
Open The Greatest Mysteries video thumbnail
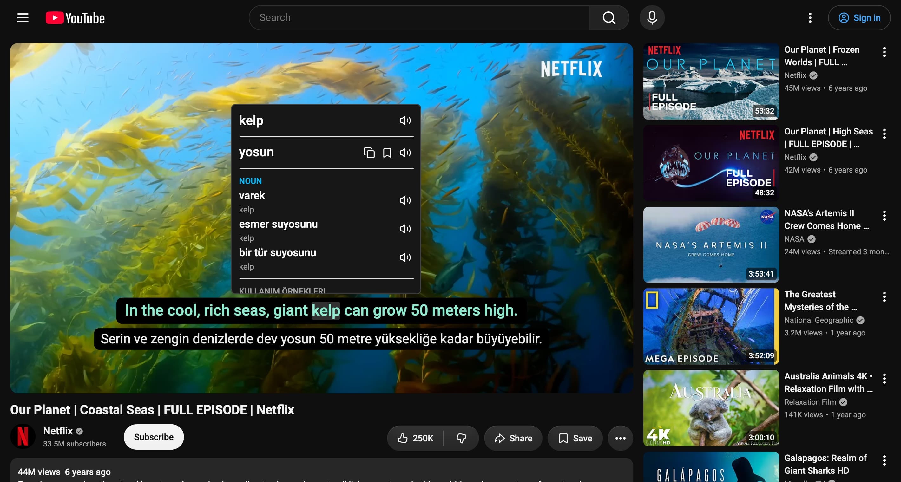(711, 326)
